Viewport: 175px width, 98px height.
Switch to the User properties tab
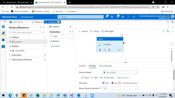(106, 66)
